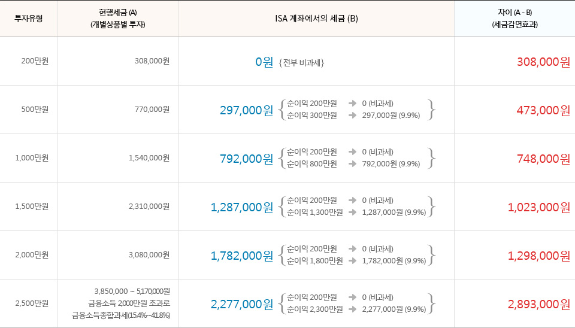Select the 2,500만원 investment row label
This screenshot has width=575, height=328.
(x=32, y=303)
